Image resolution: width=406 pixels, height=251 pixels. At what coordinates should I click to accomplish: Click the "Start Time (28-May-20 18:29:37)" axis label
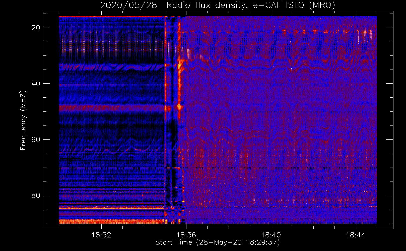[218, 242]
